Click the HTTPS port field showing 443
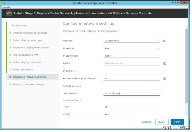Screen dimensions: 192x132 [x=132, y=114]
